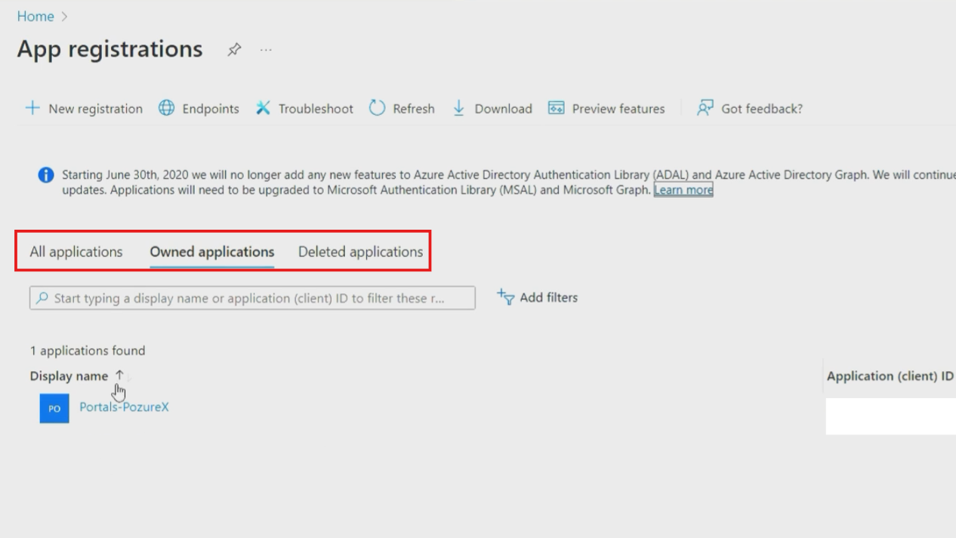Click the Download arrow icon
956x538 pixels.
pyautogui.click(x=458, y=108)
